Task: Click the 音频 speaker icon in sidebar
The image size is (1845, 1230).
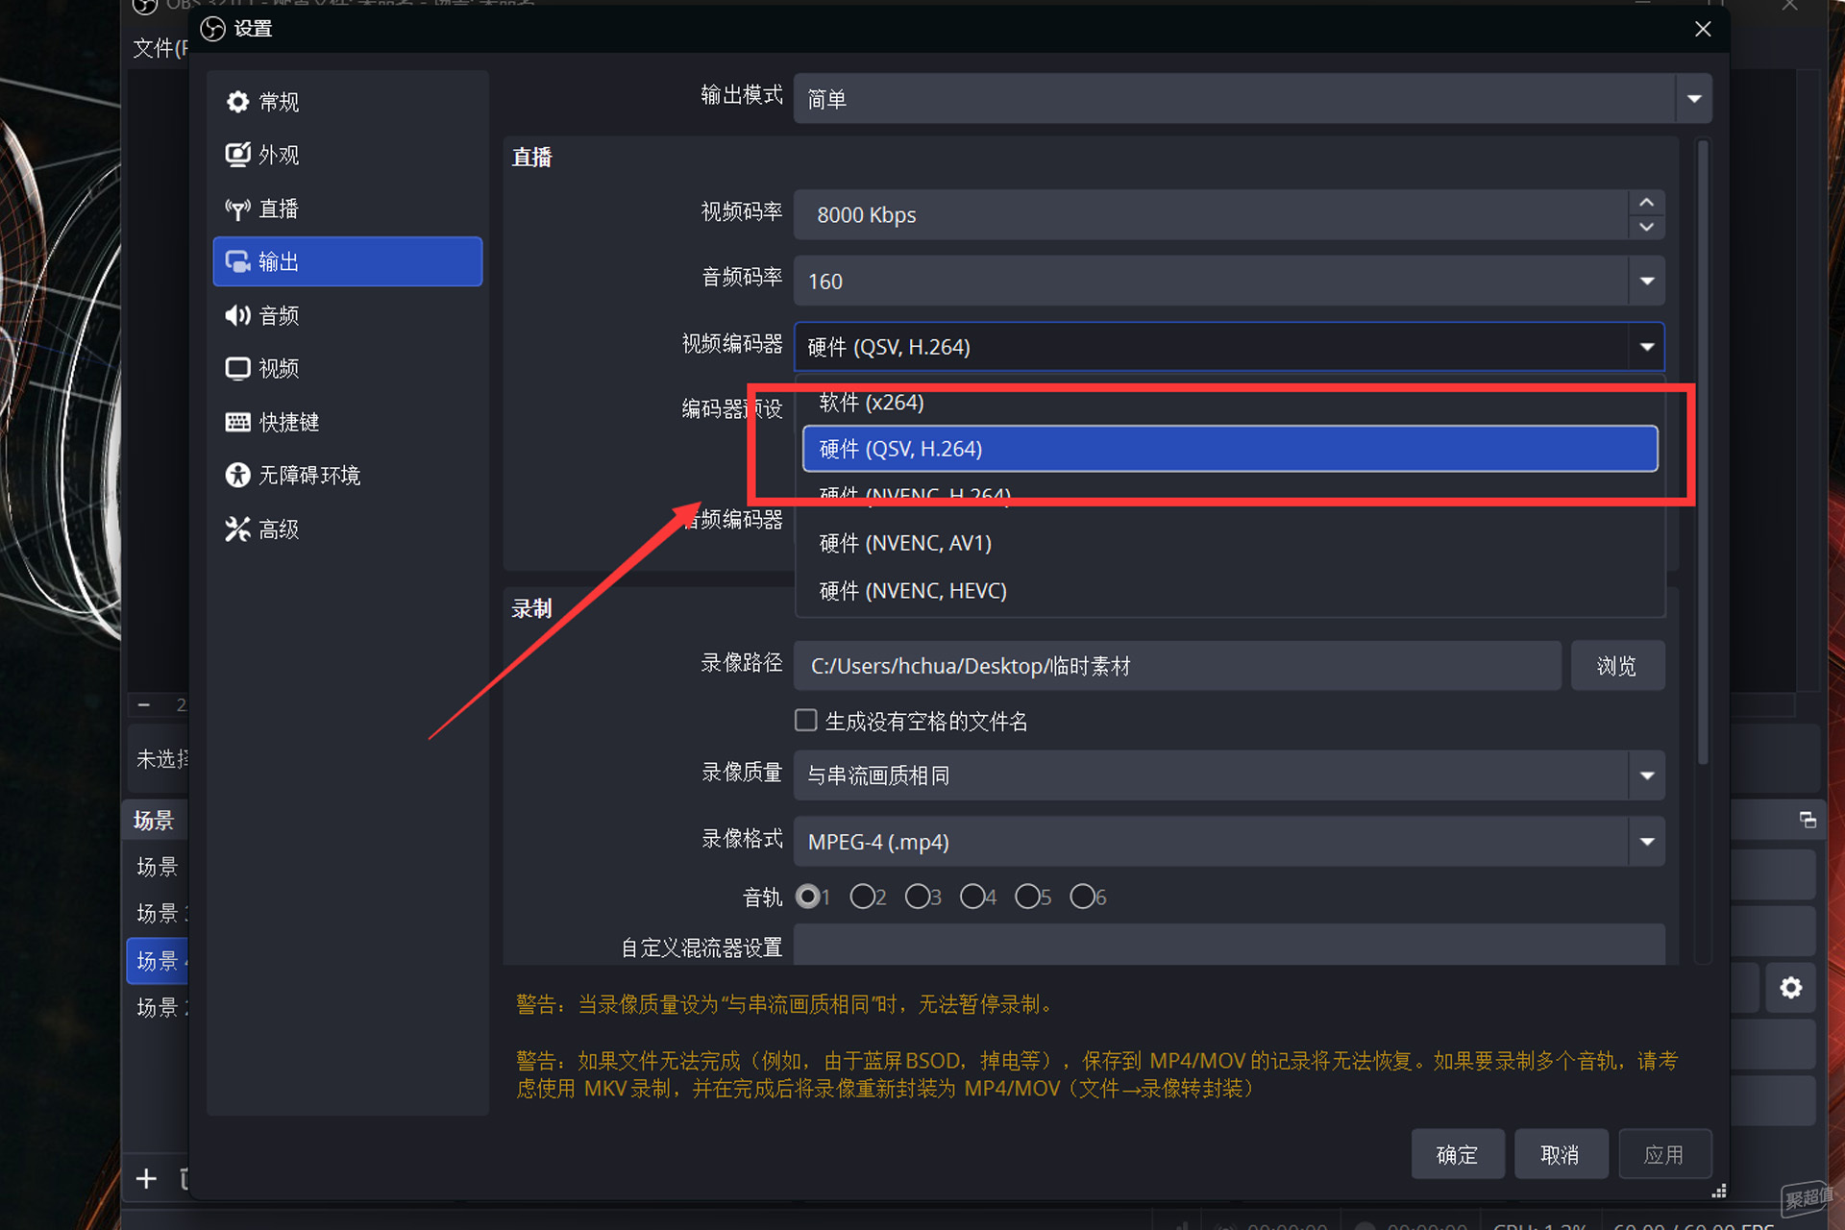Action: [x=237, y=315]
